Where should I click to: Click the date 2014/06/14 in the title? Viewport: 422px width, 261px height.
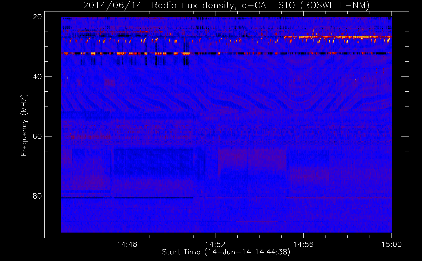coord(112,5)
